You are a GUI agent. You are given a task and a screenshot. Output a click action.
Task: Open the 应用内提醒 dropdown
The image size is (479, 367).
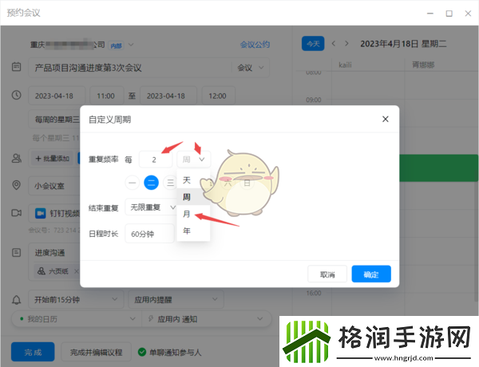coord(176,299)
